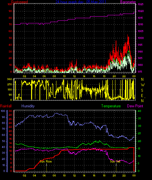Screen dimensions: 152x180
Task: Click the Gustspeed axis title
Action: click(x=19, y=2)
